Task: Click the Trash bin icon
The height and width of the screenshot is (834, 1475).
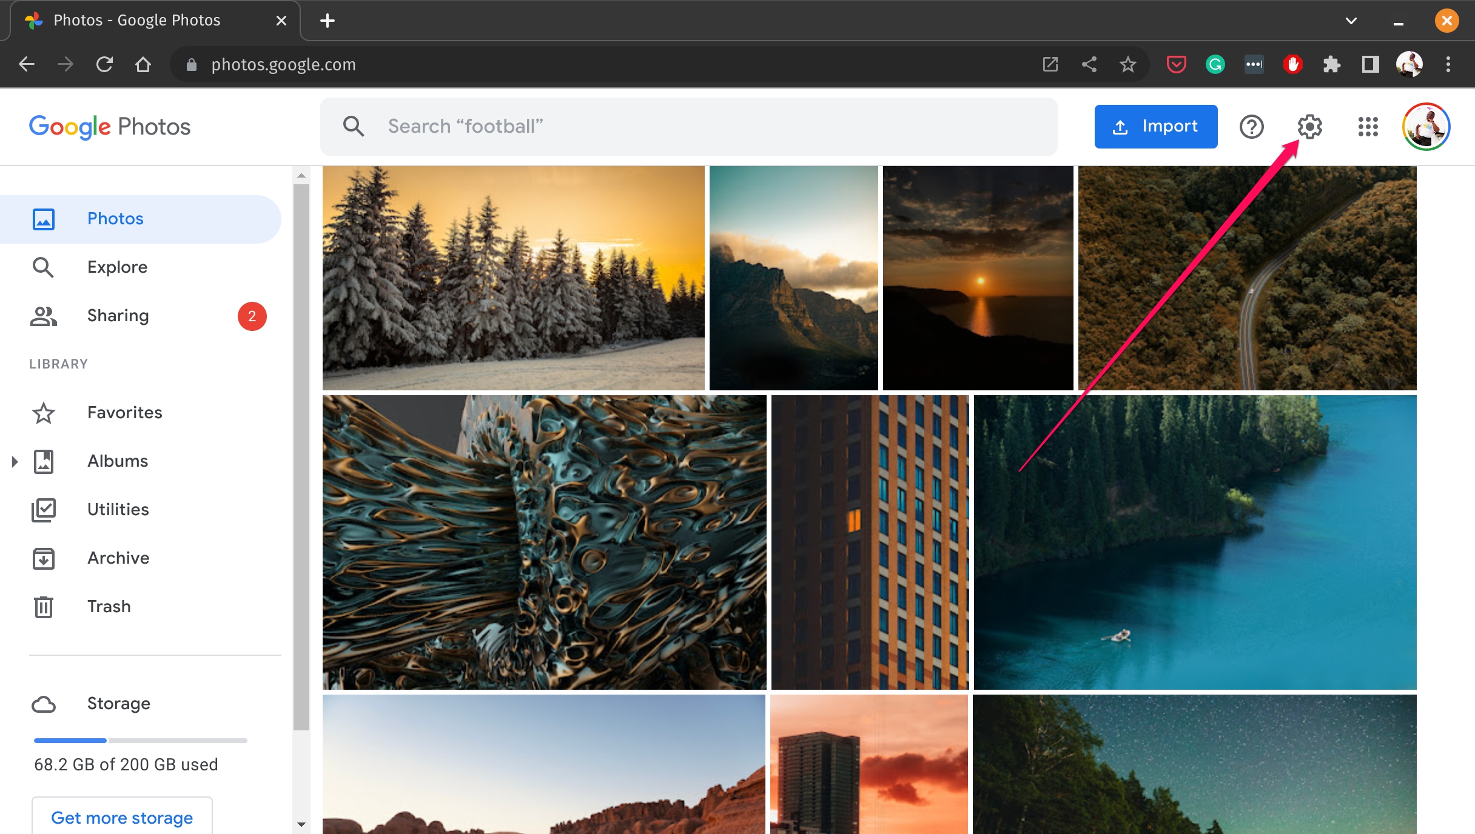Action: point(44,607)
